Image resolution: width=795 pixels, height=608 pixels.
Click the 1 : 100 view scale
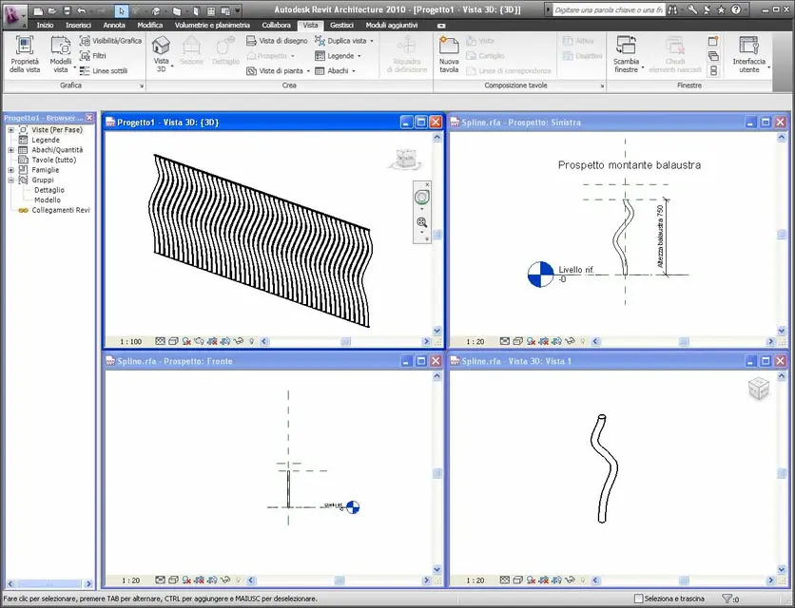[x=131, y=340]
